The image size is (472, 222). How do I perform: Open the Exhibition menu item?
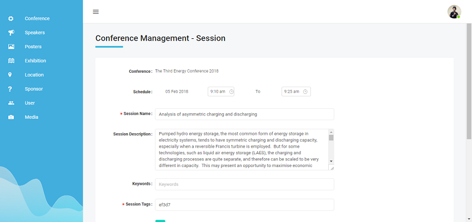pos(36,60)
